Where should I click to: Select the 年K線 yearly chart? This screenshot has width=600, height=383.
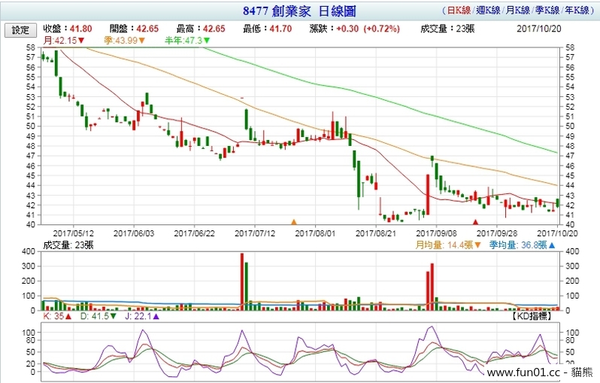tap(575, 11)
